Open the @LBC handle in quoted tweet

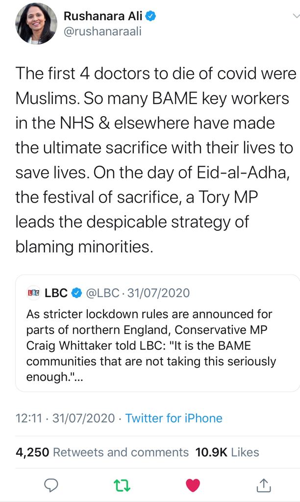102,293
